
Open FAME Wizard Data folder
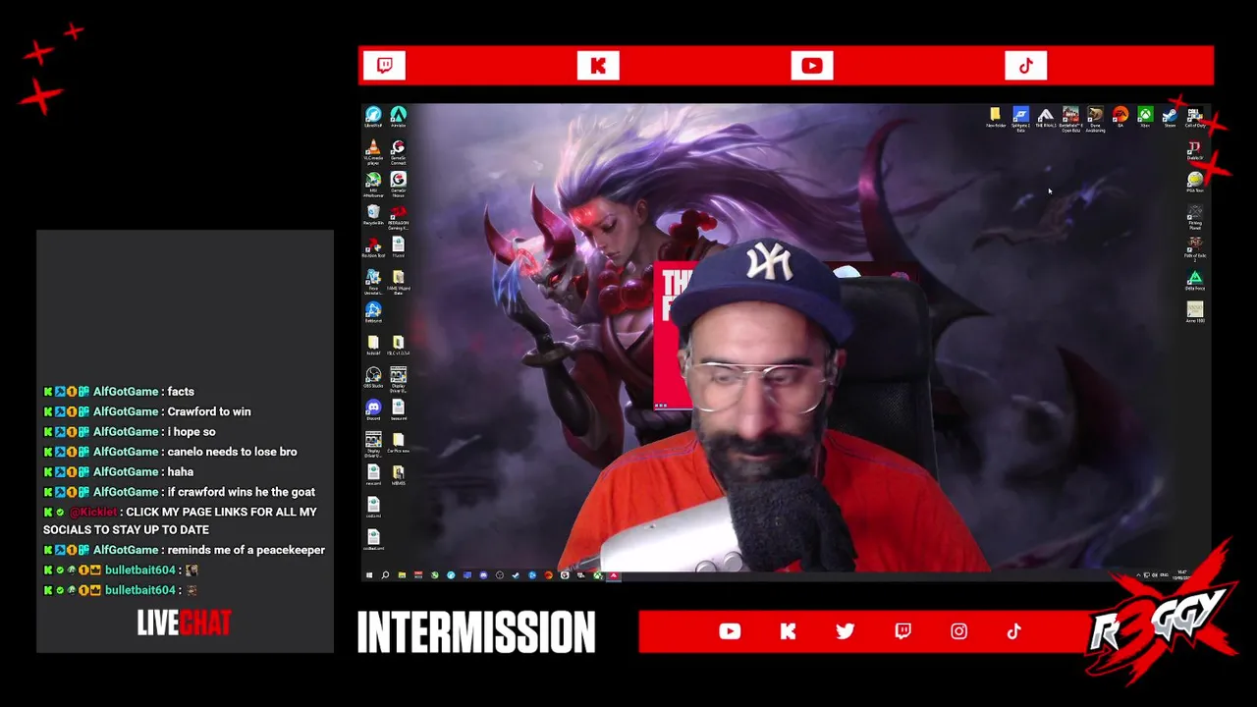pyautogui.click(x=398, y=281)
